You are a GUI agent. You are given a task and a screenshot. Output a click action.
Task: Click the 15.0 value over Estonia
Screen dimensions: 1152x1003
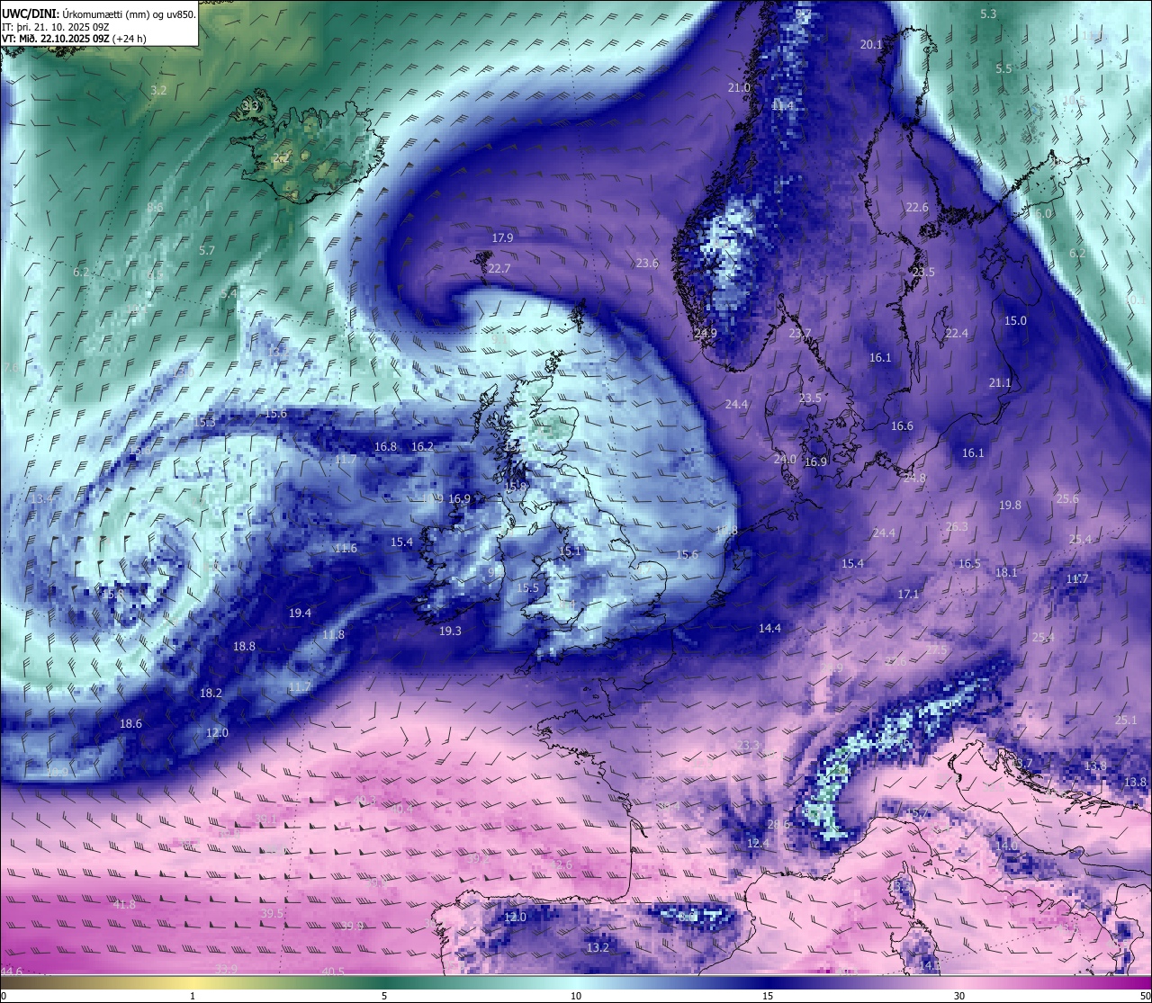tap(1015, 320)
